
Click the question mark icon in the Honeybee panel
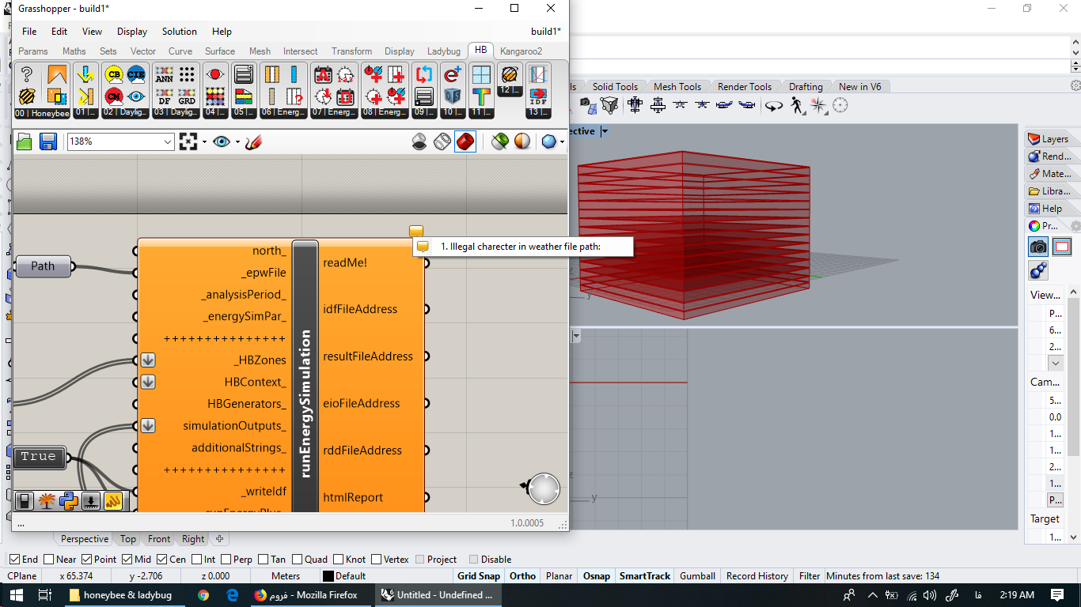[x=26, y=75]
